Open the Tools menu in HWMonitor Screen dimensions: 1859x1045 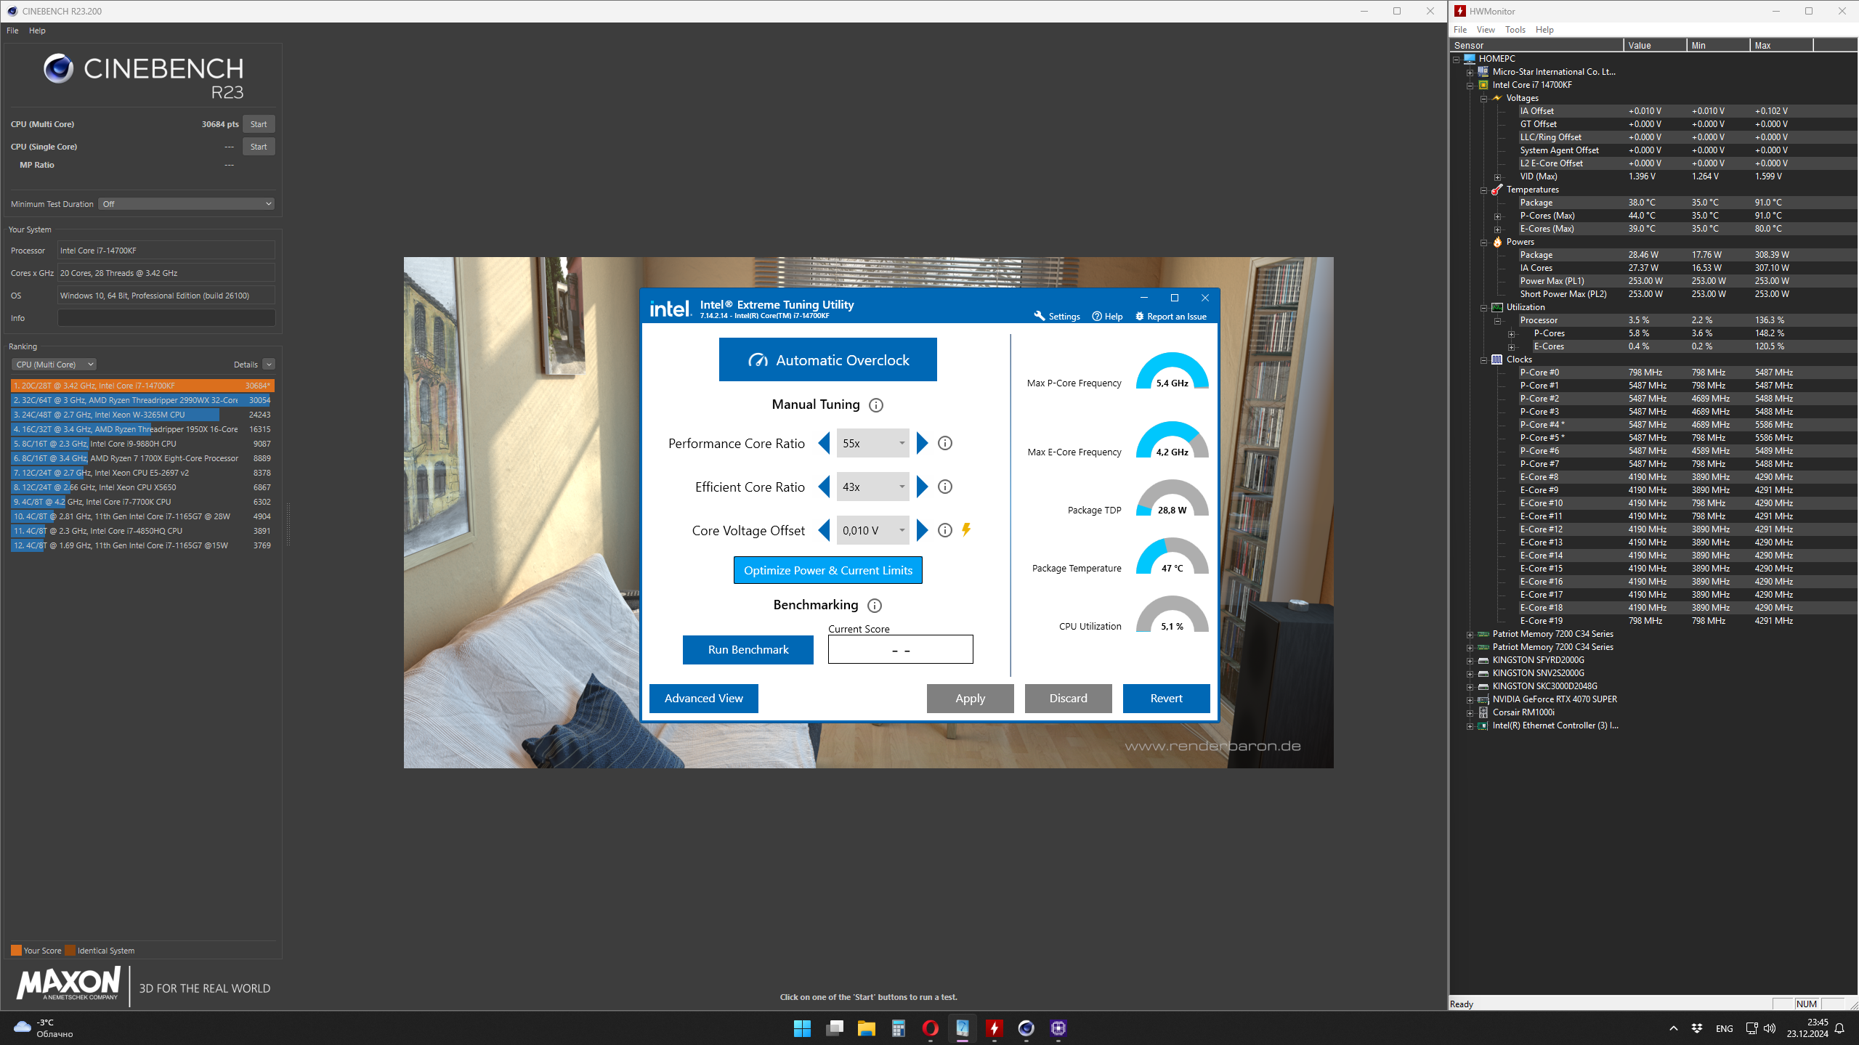[1515, 30]
